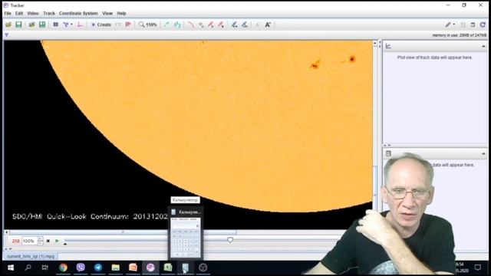Screen dimensions: 491x276
Task: Toggle the coordinate Axes visibility
Action: click(80, 25)
